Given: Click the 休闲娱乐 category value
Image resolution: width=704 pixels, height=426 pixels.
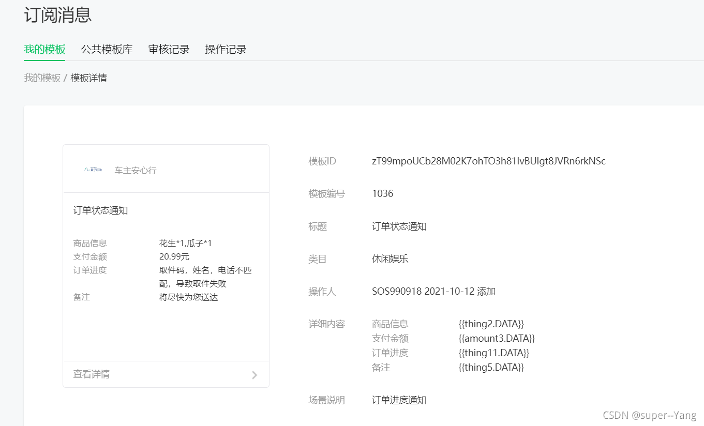Looking at the screenshot, I should click(390, 259).
